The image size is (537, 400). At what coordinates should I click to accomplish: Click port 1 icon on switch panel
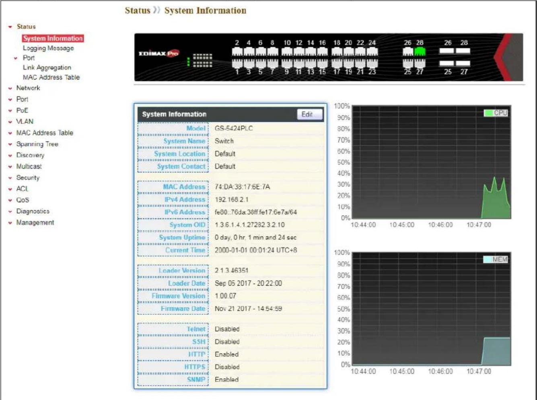point(237,63)
